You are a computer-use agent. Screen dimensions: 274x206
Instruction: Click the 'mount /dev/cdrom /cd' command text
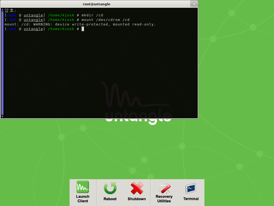point(105,20)
